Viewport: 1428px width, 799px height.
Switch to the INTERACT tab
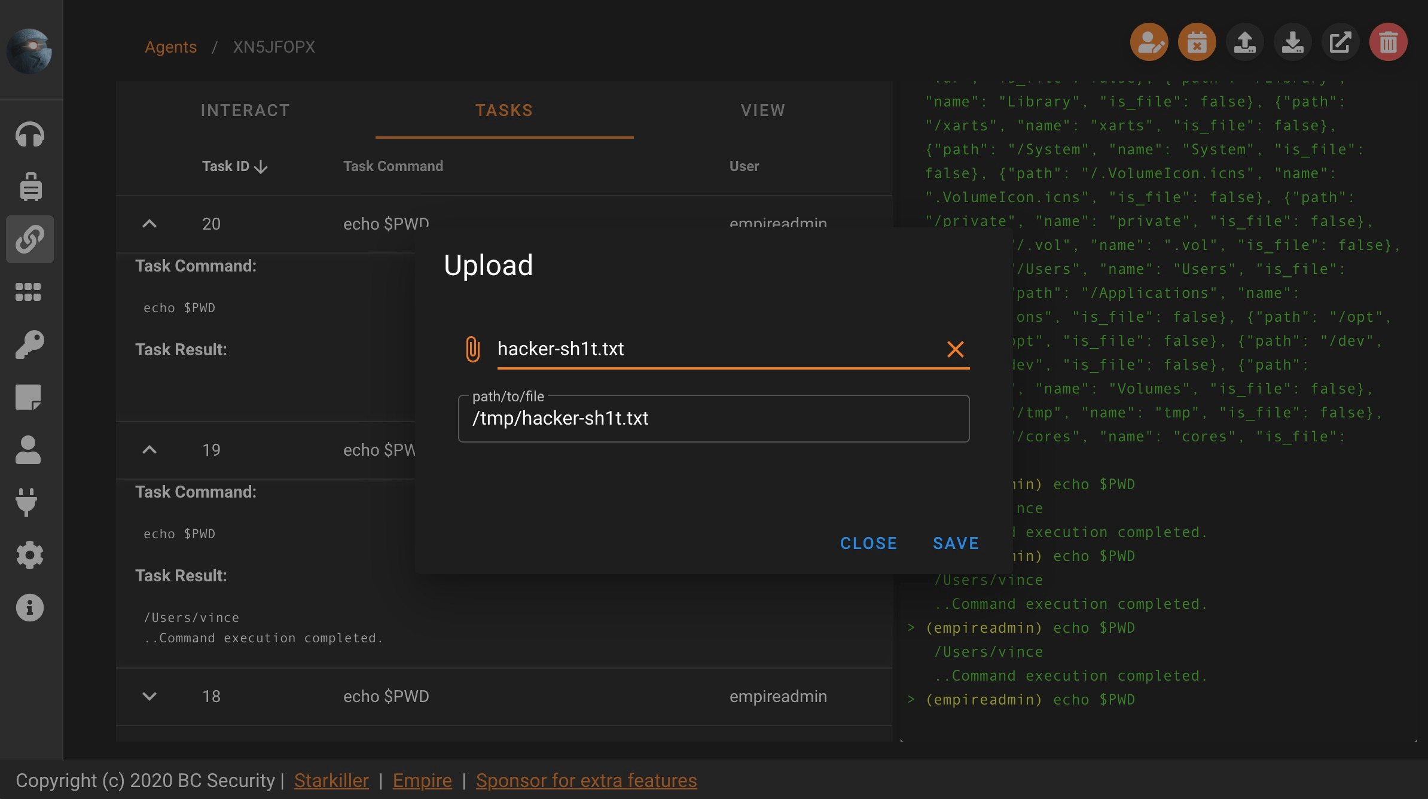[x=245, y=110]
